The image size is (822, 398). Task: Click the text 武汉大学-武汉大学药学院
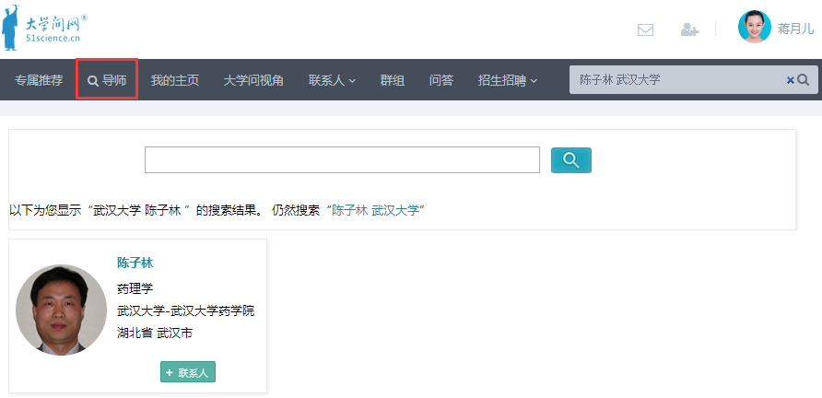click(185, 310)
